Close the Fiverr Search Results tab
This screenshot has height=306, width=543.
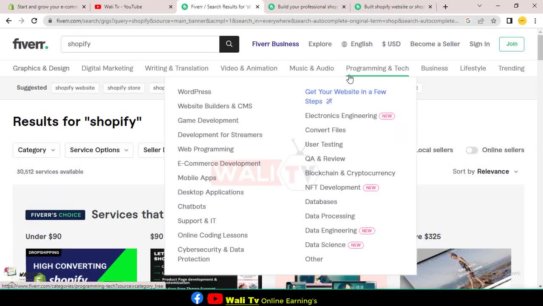[x=257, y=7]
